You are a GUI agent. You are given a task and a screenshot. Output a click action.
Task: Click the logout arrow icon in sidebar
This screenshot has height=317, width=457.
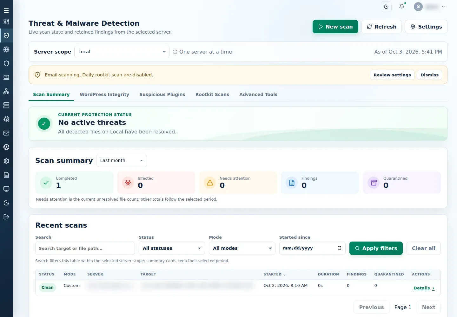[6, 217]
